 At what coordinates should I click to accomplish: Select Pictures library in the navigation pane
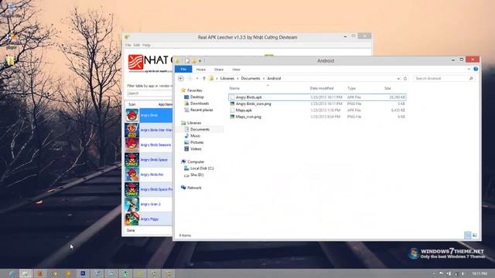[197, 142]
